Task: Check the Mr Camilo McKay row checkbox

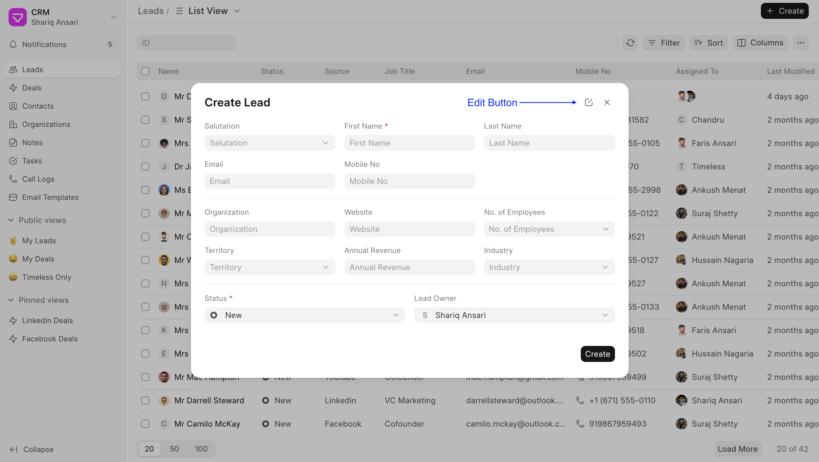Action: tap(145, 424)
